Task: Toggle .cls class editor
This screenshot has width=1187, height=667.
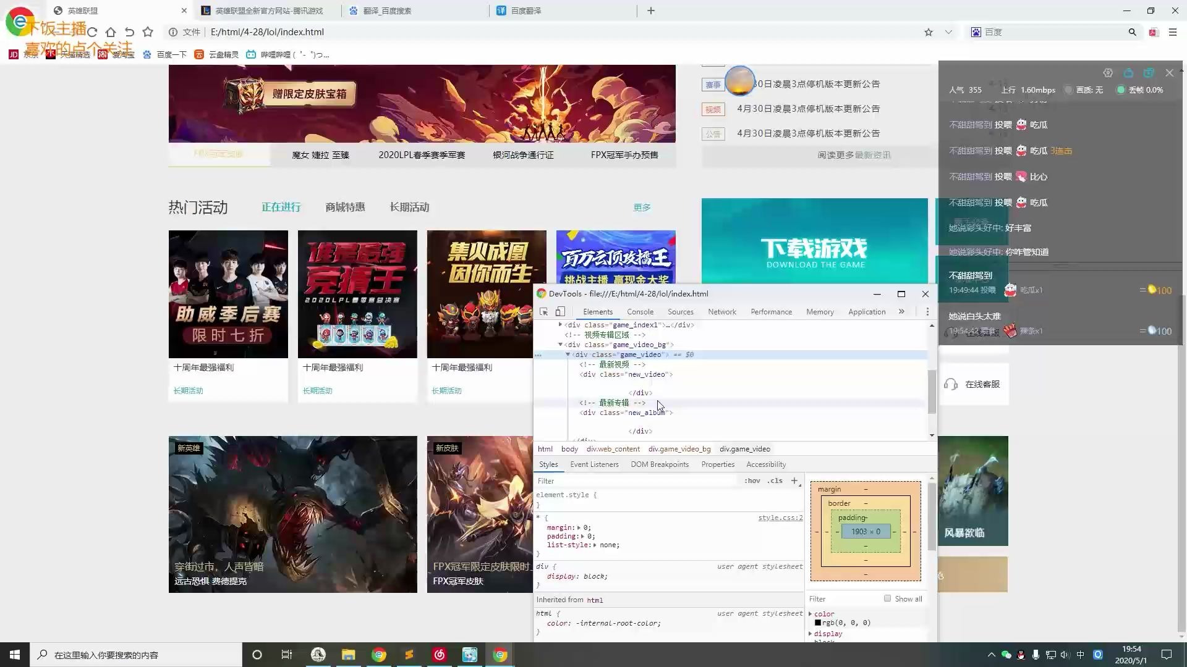Action: click(775, 480)
